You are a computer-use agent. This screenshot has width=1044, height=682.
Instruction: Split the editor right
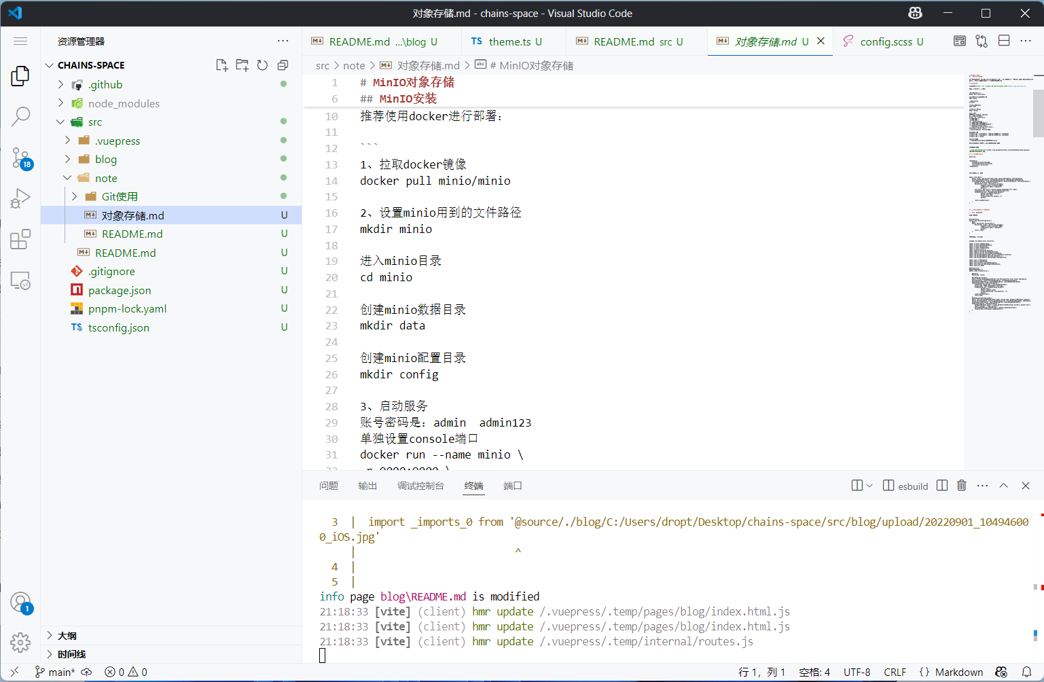1004,41
